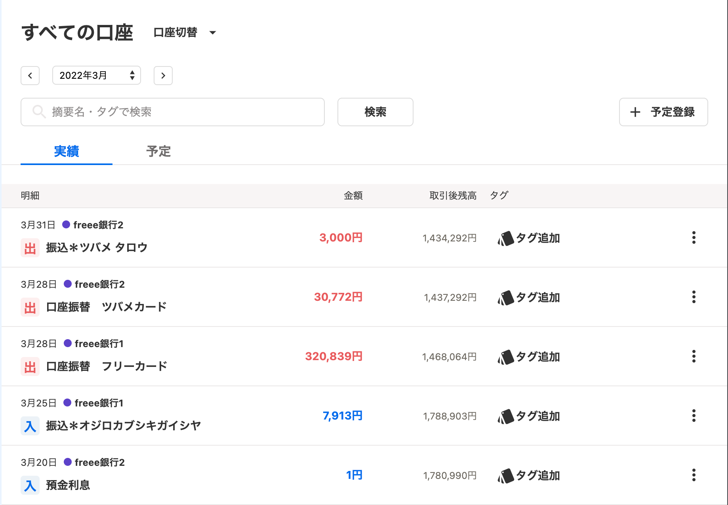728x505 pixels.
Task: Click the 金額 column header
Action: pos(353,196)
